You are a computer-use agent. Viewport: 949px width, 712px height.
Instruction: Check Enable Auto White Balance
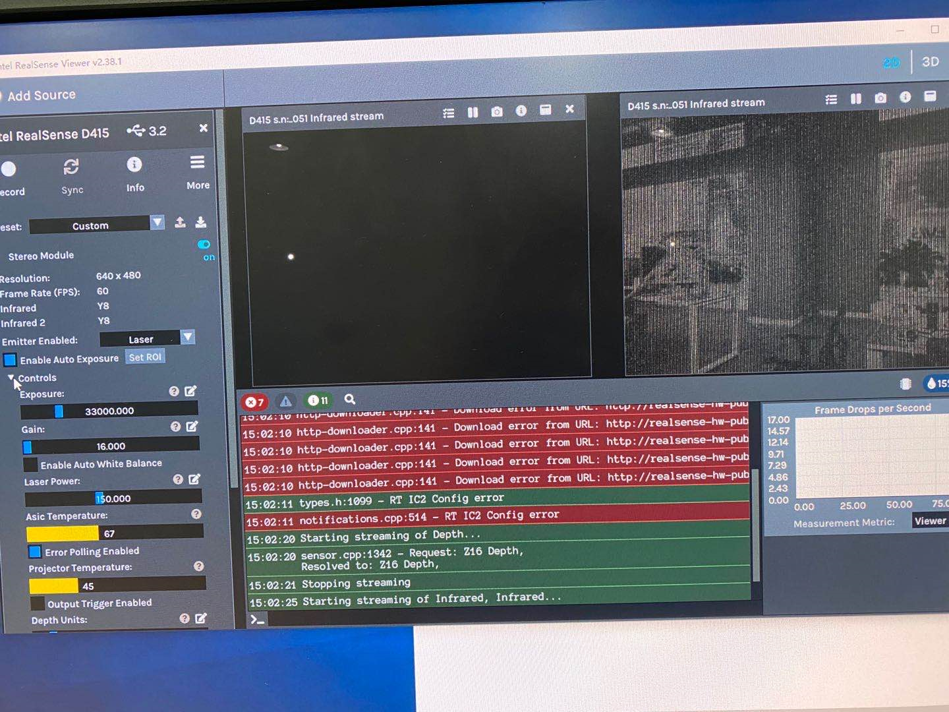coord(30,465)
